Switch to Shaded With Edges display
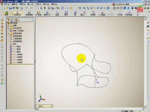 [x=124, y=8]
